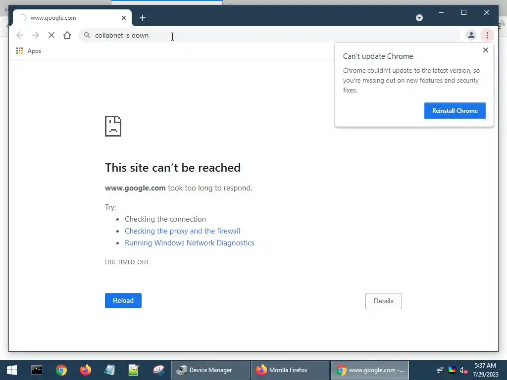Viewport: 507px width, 380px height.
Task: Switch to Mozilla Firefox taskbar window
Action: click(x=290, y=370)
